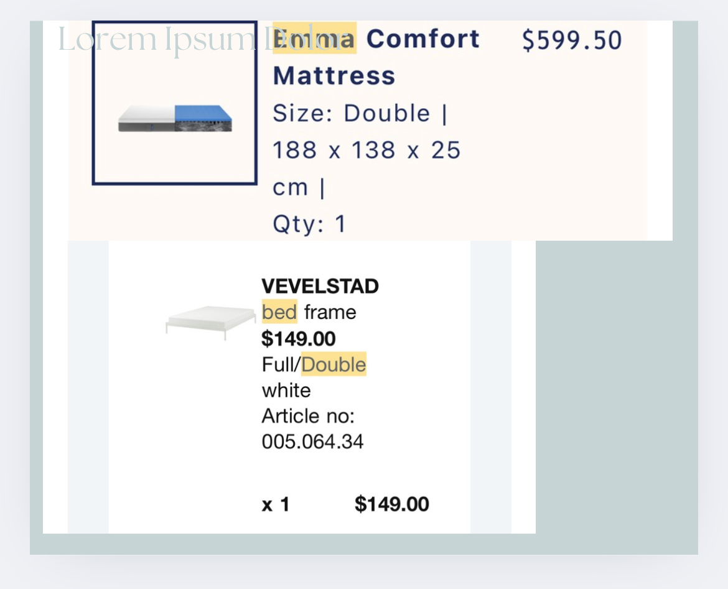728x589 pixels.
Task: Click the Emma mattress product thumbnail
Action: point(175,103)
